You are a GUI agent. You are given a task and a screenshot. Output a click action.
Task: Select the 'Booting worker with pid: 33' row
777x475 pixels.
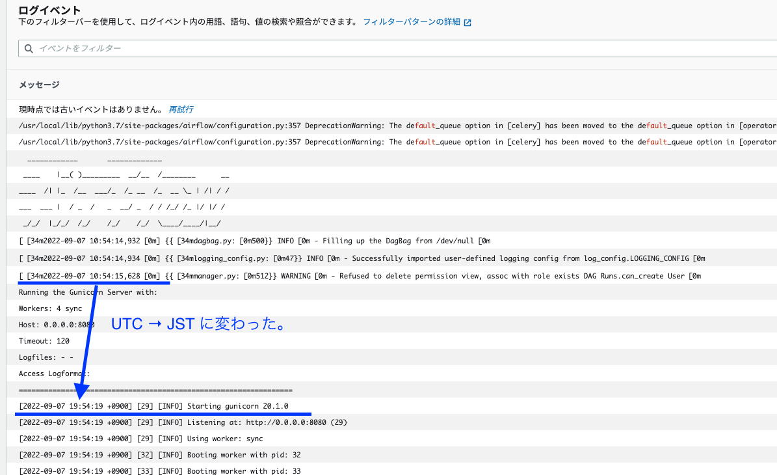click(391, 470)
